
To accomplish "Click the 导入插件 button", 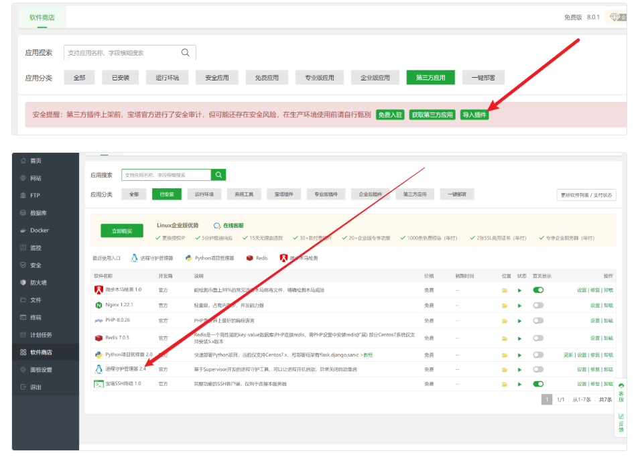I will click(474, 115).
